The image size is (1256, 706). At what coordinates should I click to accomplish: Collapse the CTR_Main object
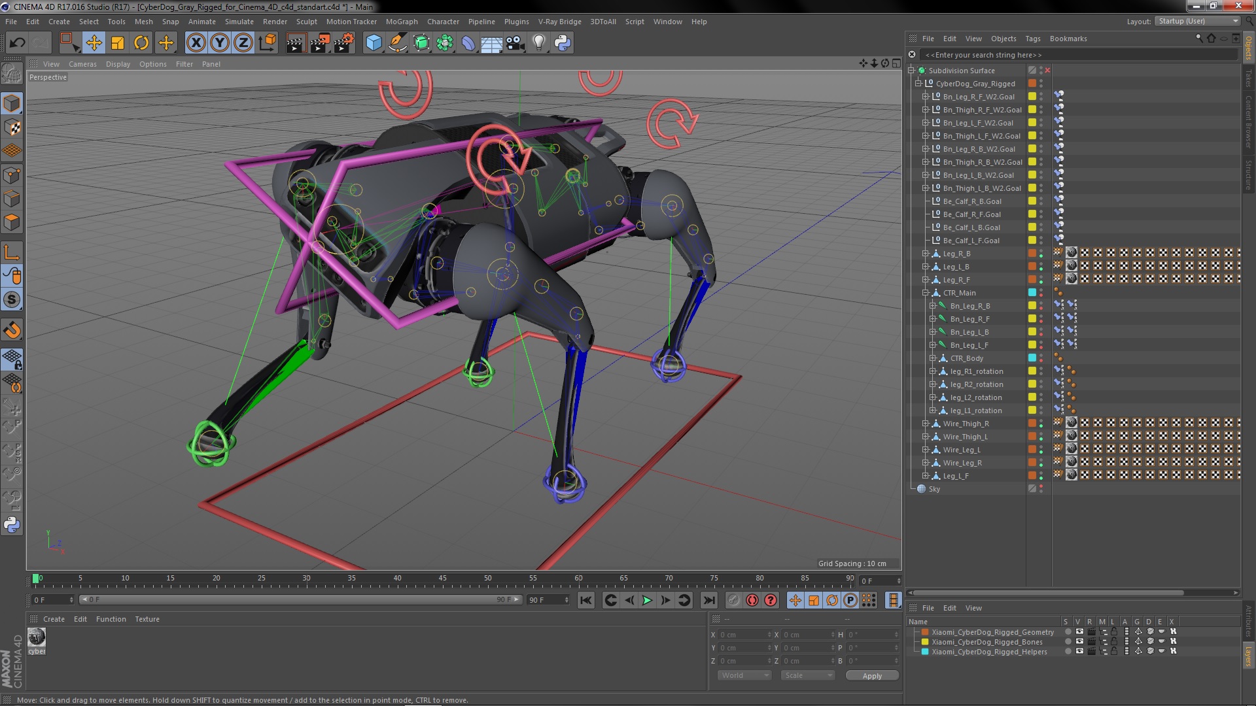(926, 293)
